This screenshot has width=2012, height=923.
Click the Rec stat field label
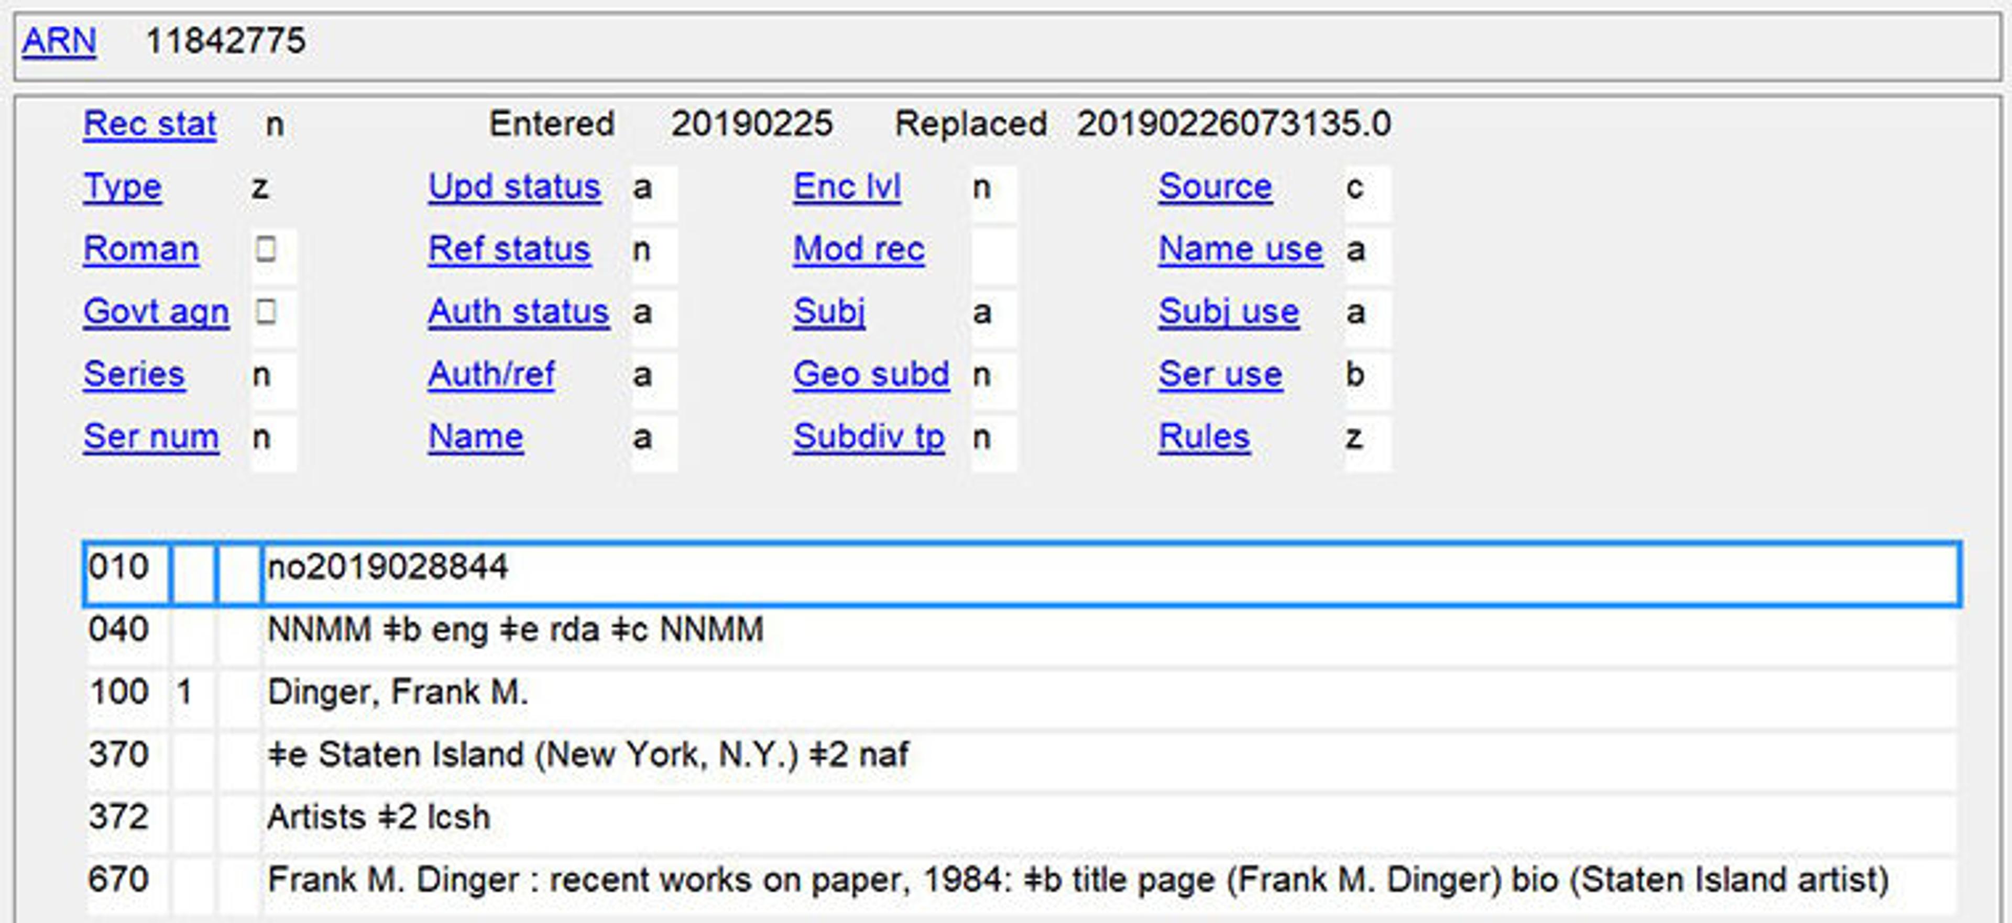[x=149, y=124]
